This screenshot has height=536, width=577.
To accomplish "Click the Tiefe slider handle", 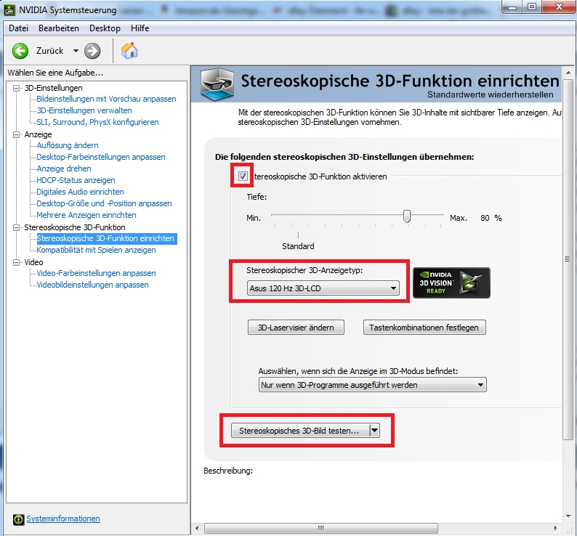I will pos(407,216).
